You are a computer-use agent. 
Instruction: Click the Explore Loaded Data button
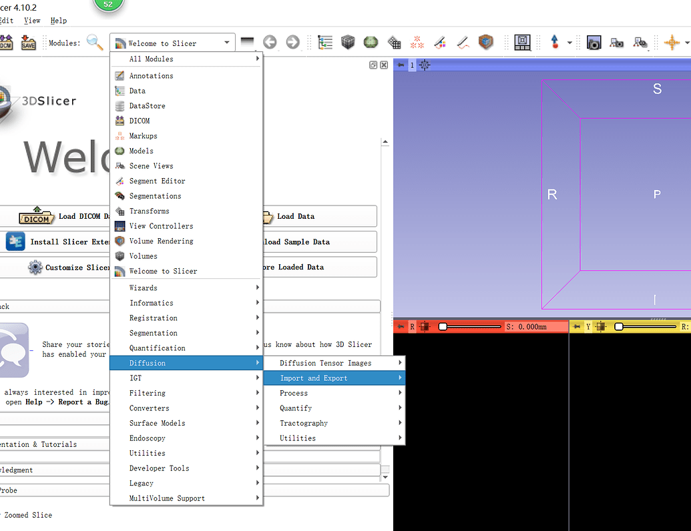pos(320,268)
